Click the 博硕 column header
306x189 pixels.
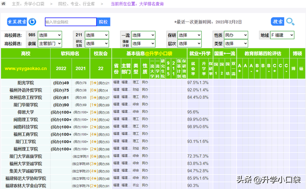(297, 53)
